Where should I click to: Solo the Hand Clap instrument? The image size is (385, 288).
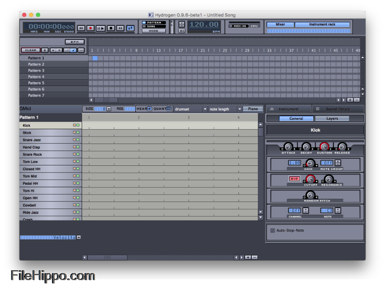[x=78, y=147]
